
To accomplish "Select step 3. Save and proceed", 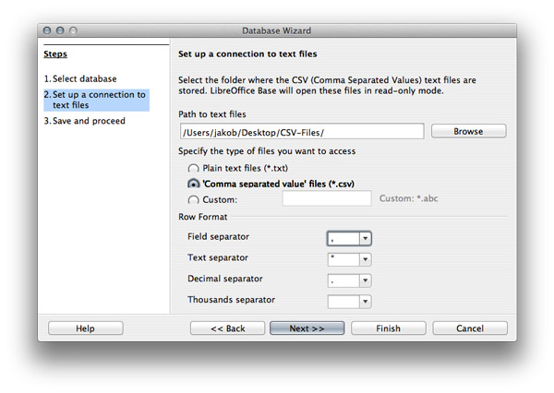I will 84,121.
